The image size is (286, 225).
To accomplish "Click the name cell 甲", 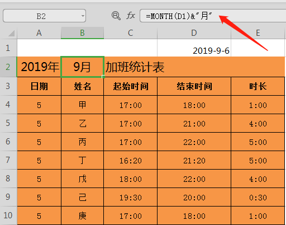I will (82, 105).
